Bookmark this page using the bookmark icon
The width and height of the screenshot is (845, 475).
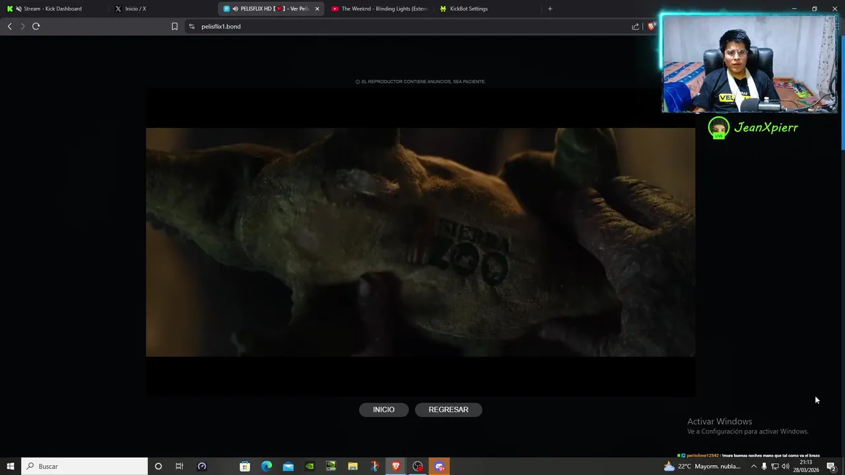(x=174, y=26)
